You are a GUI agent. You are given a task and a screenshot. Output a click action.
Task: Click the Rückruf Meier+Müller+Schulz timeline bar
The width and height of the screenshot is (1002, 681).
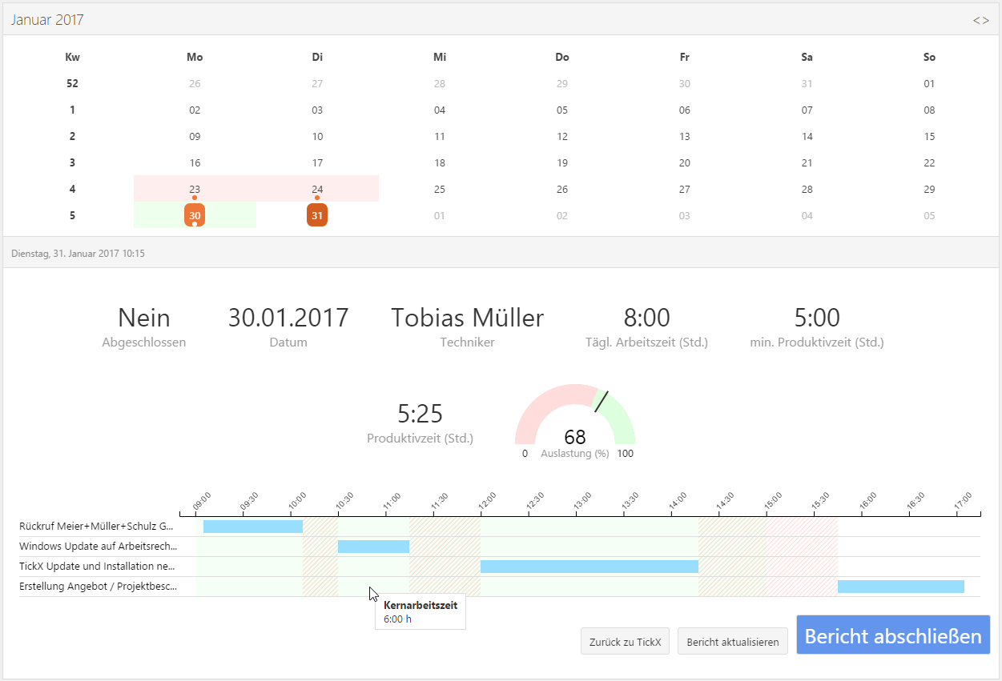[253, 527]
